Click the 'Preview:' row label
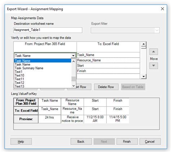Image resolution: width=171 pixels, height=152 pixels. [x=26, y=119]
